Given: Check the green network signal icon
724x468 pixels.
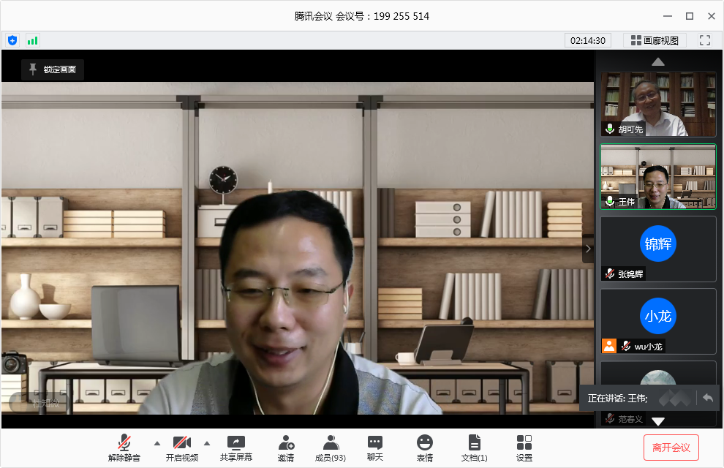Looking at the screenshot, I should 32,40.
